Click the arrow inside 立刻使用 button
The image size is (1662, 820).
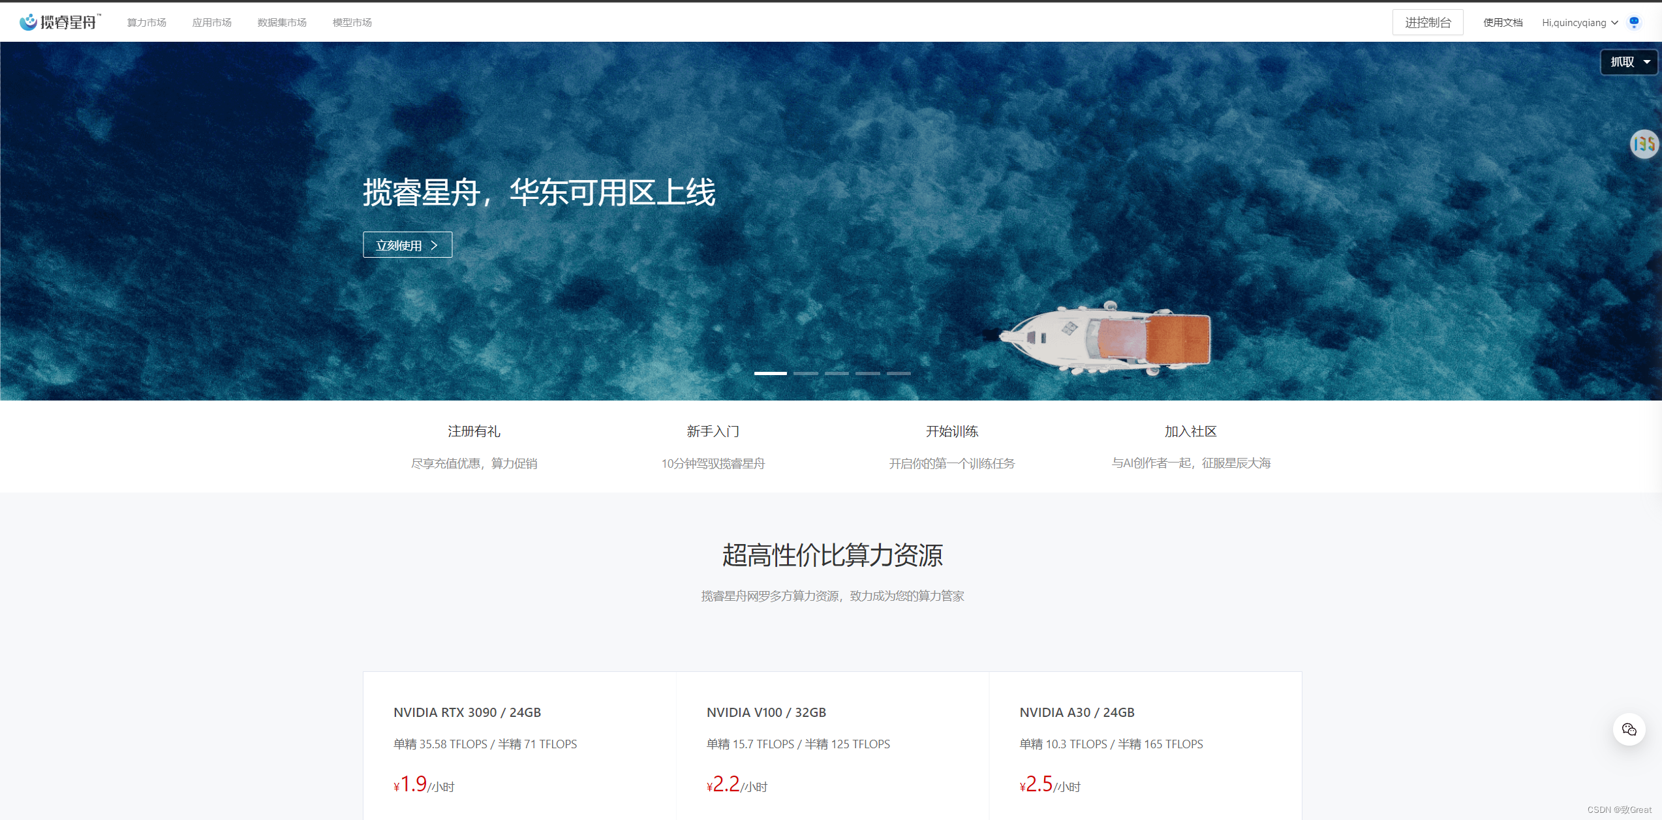(x=435, y=245)
